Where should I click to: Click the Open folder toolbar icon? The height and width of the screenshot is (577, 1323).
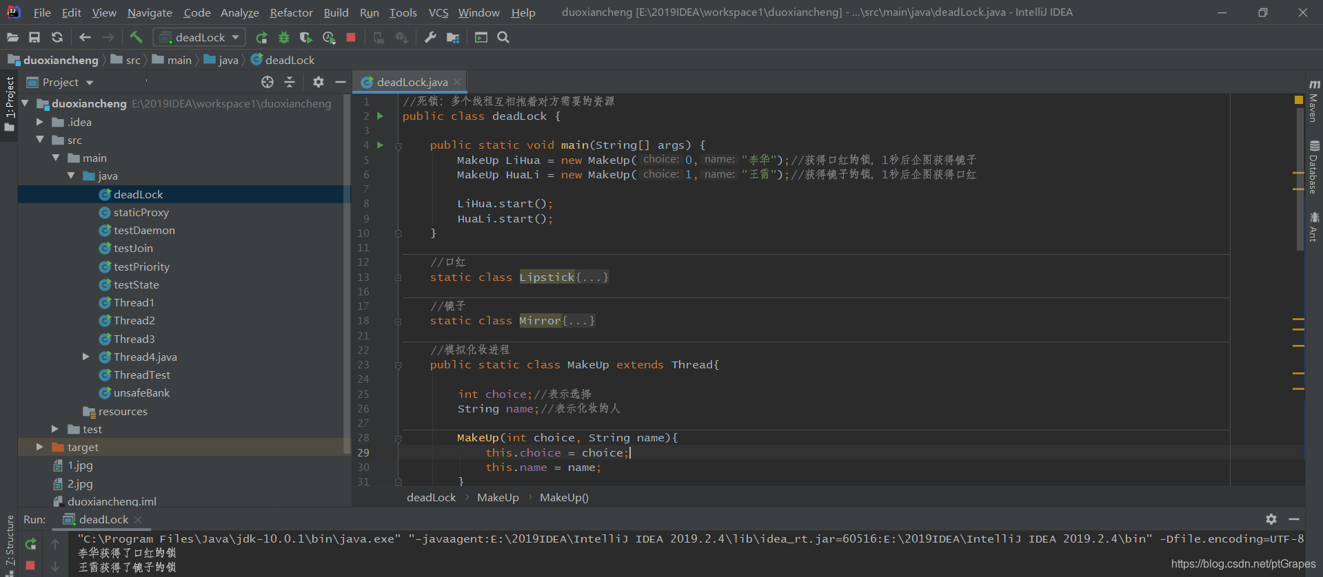click(12, 37)
